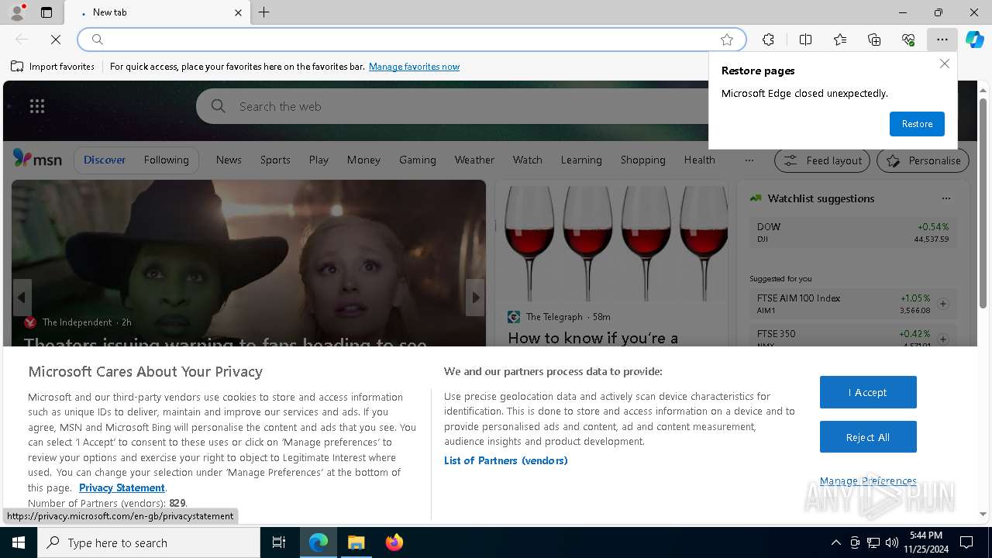Screen dimensions: 992x558
Task: Close the Restore pages popup
Action: click(x=944, y=64)
